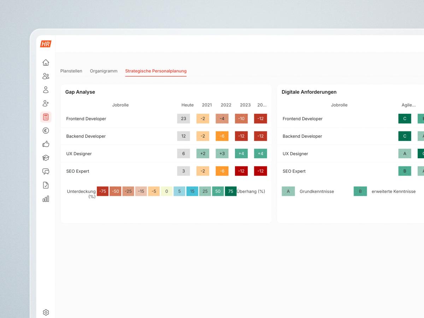
Task: Click UX Designer Agile rating A
Action: tap(405, 154)
